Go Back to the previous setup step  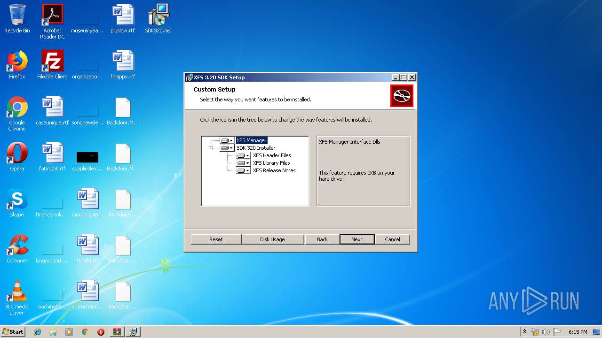pyautogui.click(x=322, y=239)
